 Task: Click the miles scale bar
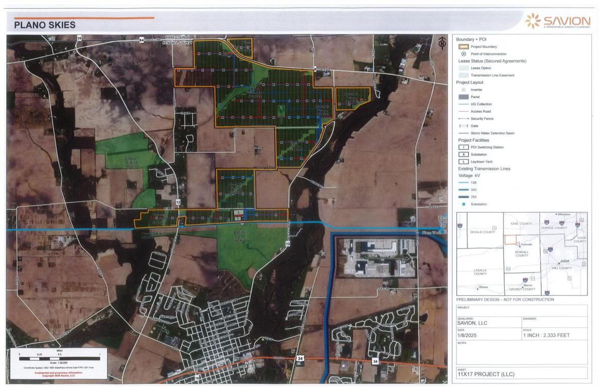point(59,358)
